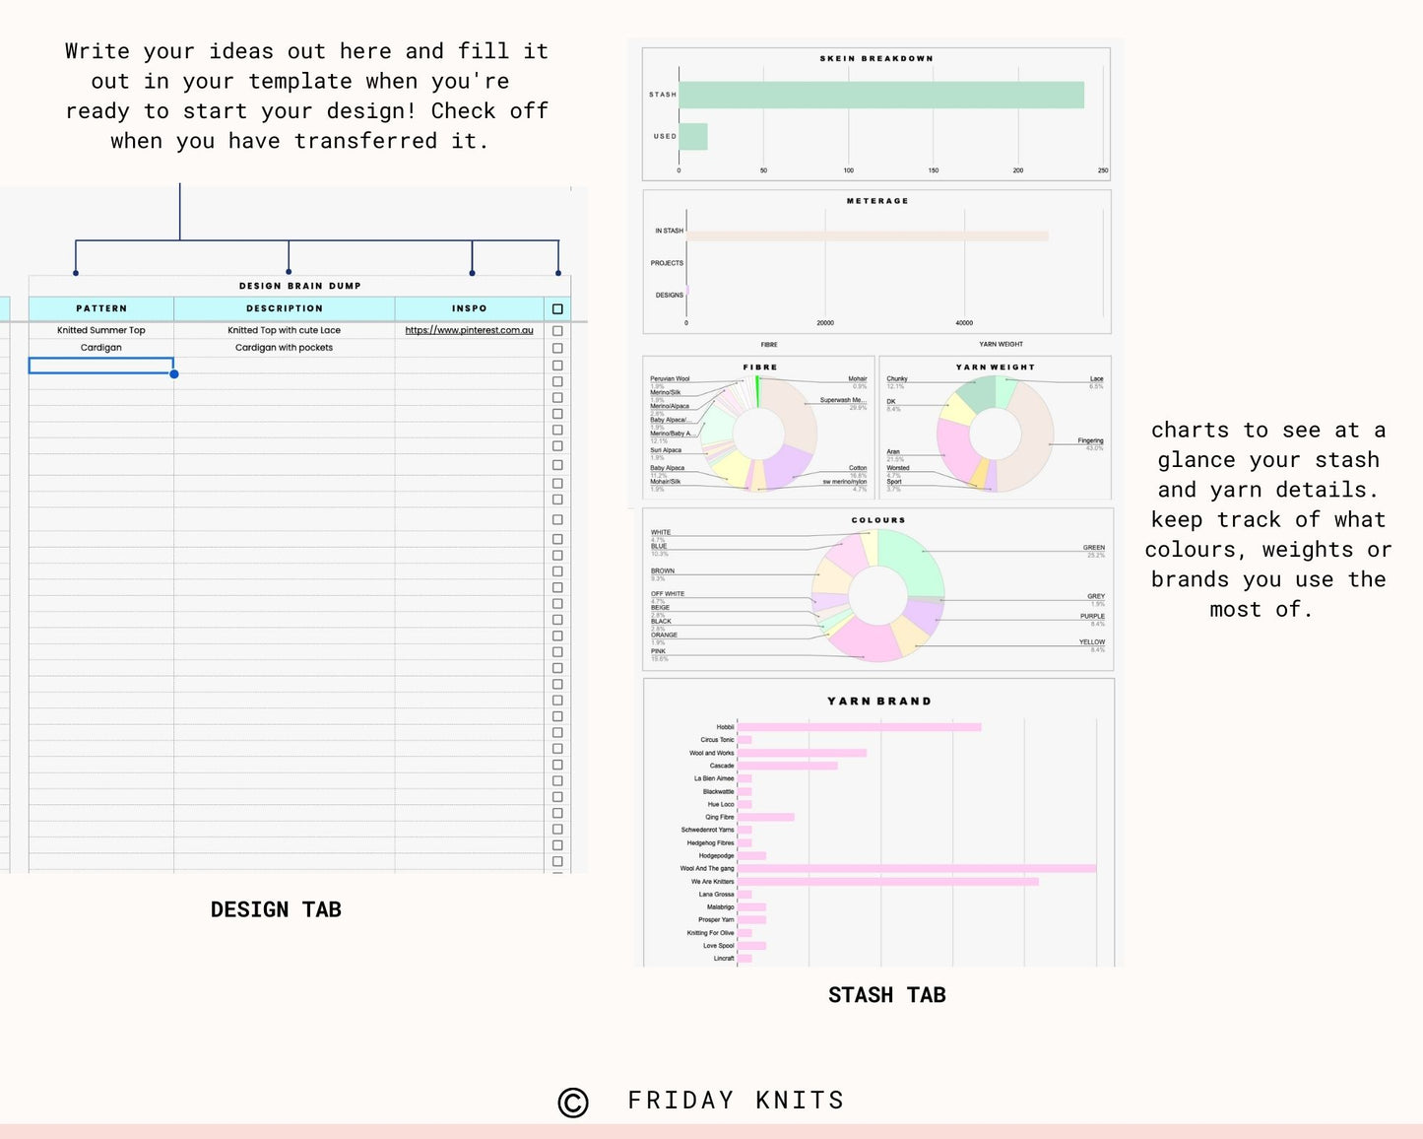Click the green STASH bar in Skein Breakdown
1423x1139 pixels.
[880, 95]
